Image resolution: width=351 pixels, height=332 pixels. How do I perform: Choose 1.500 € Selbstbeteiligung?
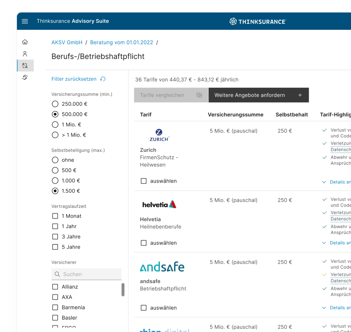pos(55,191)
